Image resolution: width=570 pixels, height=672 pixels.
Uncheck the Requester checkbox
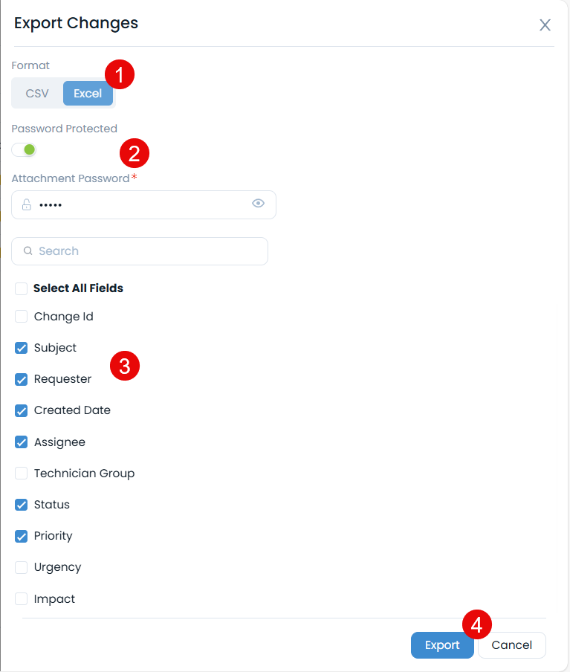[x=22, y=379]
